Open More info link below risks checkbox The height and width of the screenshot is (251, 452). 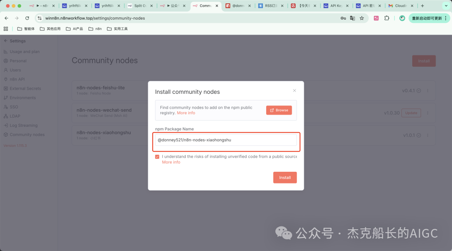pos(171,162)
